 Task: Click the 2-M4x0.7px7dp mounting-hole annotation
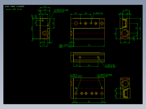pos(61,10)
